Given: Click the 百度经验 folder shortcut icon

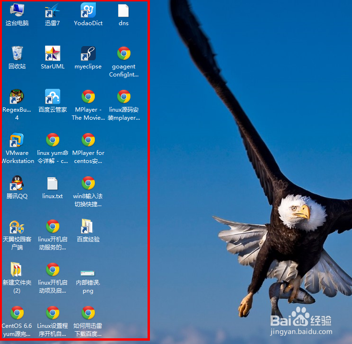Looking at the screenshot, I should pyautogui.click(x=87, y=226).
